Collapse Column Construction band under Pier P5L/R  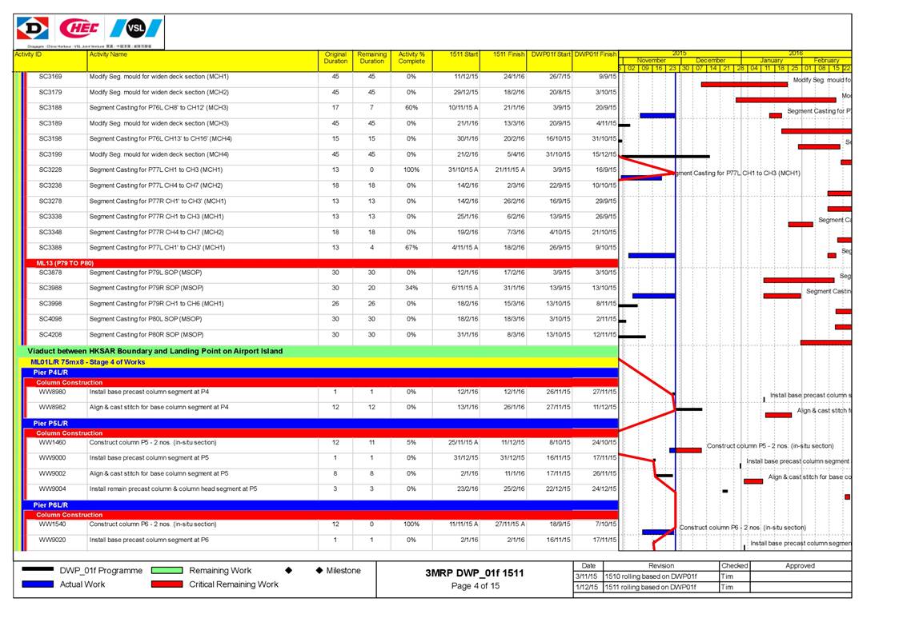pos(323,433)
